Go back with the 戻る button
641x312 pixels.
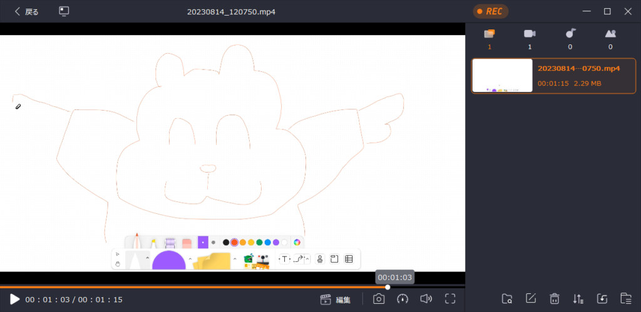point(26,11)
